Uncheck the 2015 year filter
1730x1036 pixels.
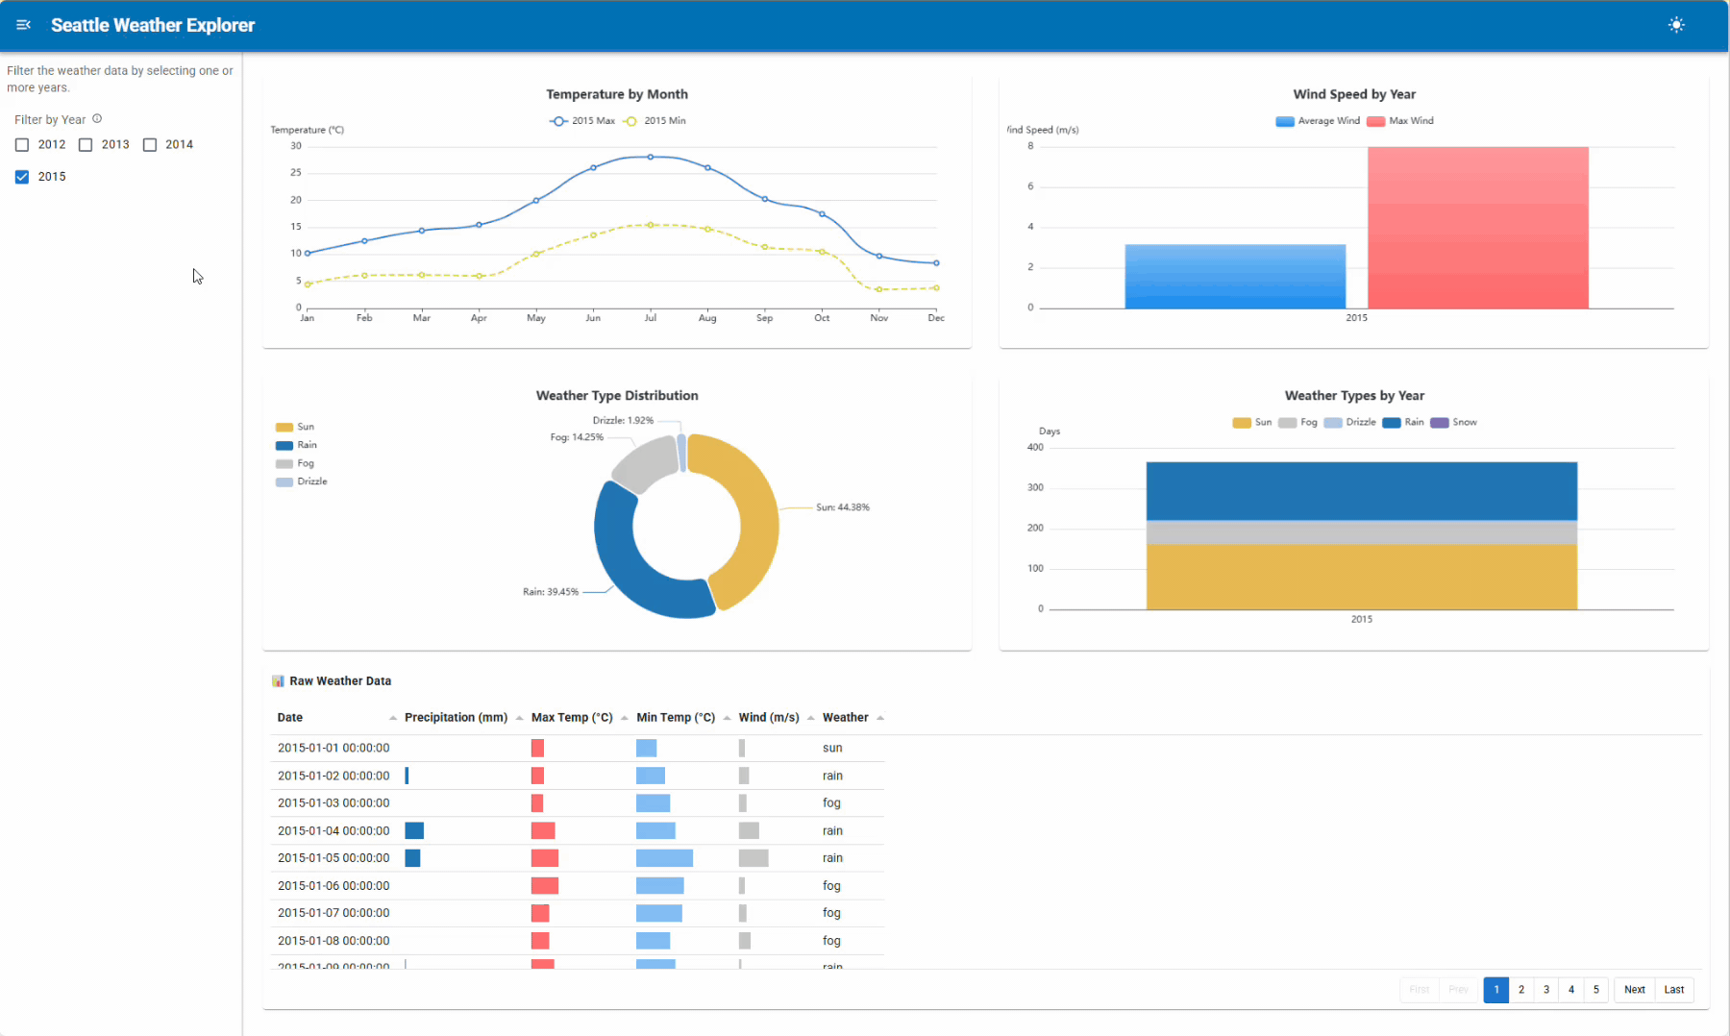22,177
